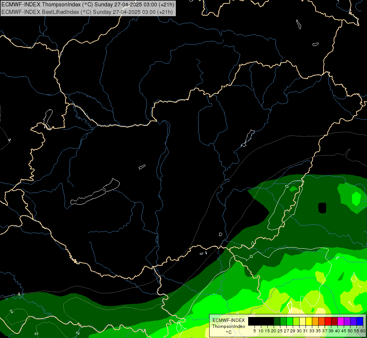Click the legend tick label 39

pyautogui.click(x=331, y=331)
